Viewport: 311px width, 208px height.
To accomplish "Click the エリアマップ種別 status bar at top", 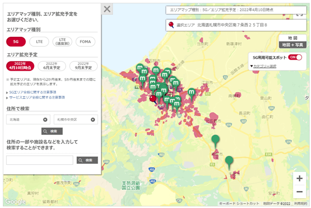I will (x=236, y=10).
